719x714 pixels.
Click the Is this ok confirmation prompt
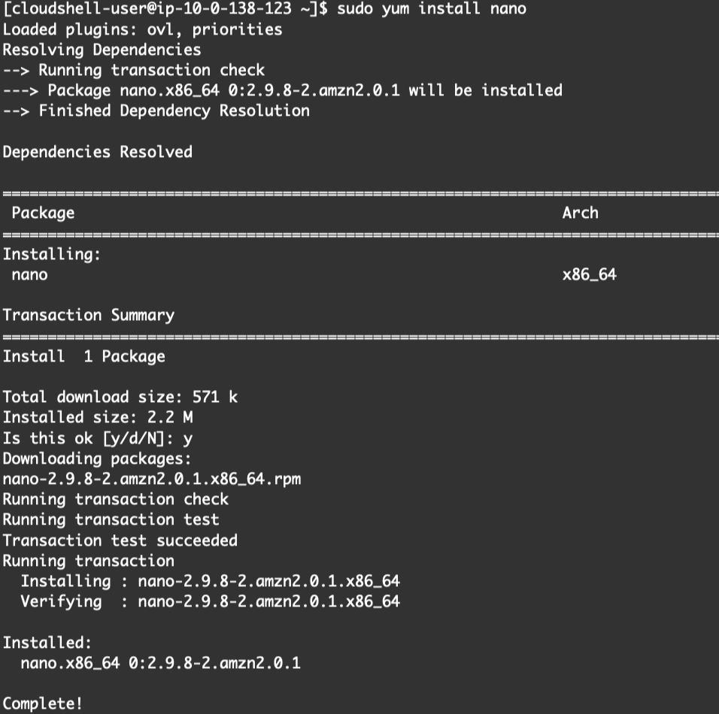[x=97, y=437]
